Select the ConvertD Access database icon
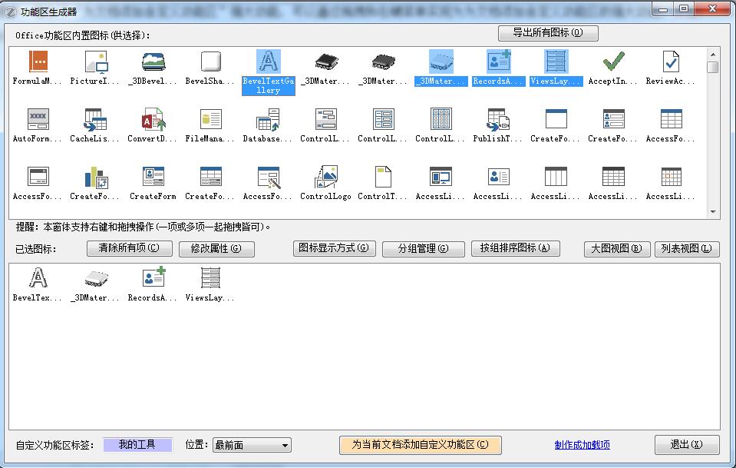Image resolution: width=736 pixels, height=468 pixels. tap(153, 121)
